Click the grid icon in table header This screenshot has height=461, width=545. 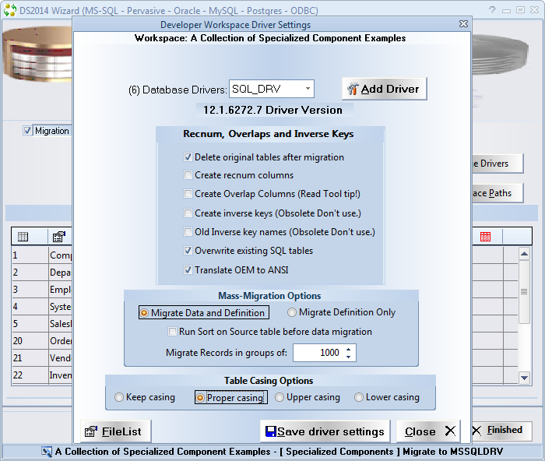coord(23,237)
